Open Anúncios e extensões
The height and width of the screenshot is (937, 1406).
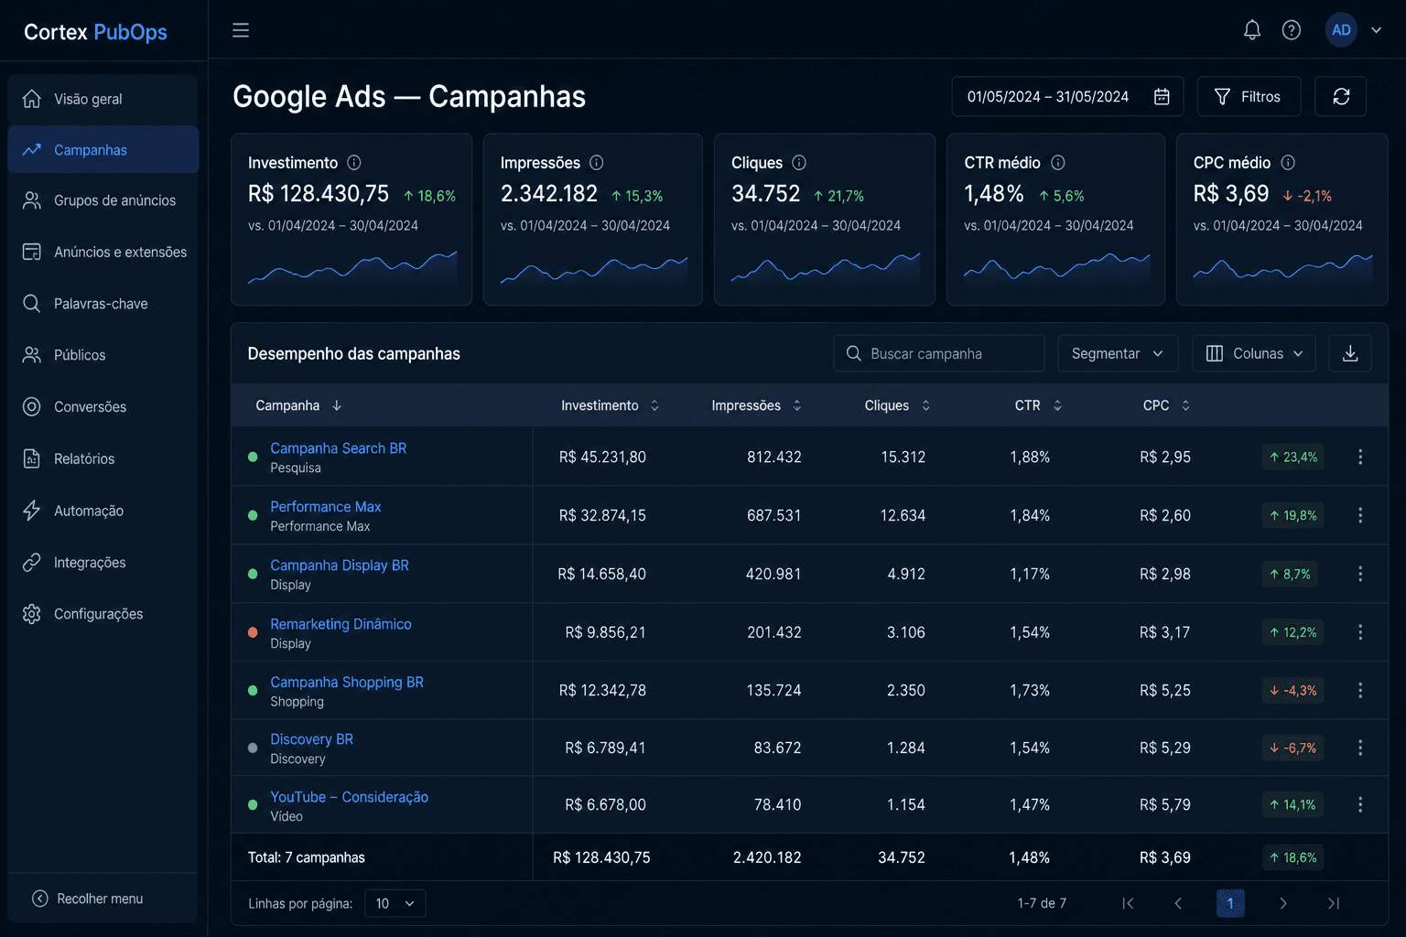click(103, 252)
